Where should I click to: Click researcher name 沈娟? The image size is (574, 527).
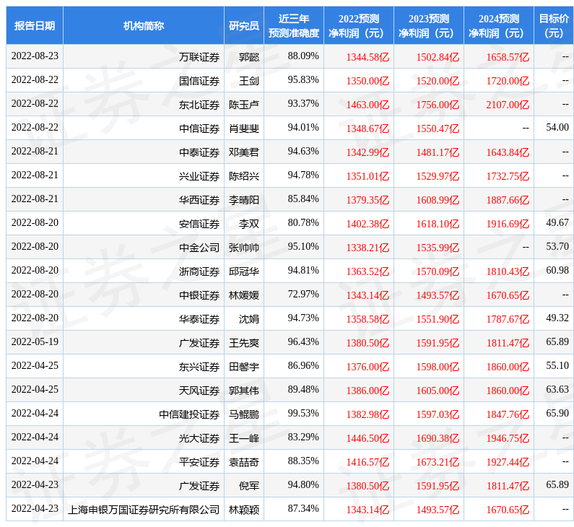(249, 319)
